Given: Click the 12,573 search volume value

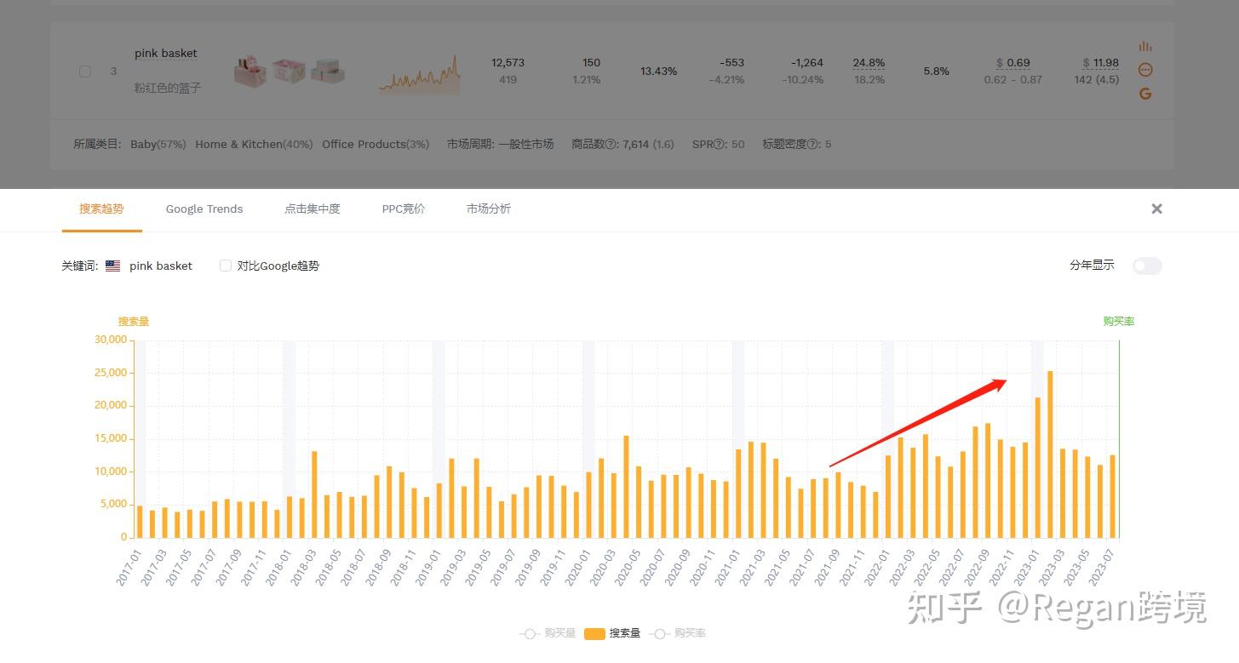Looking at the screenshot, I should pyautogui.click(x=508, y=62).
